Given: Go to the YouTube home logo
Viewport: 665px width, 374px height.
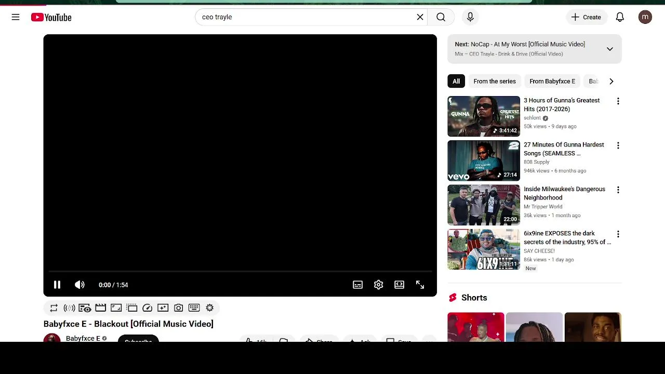Looking at the screenshot, I should click(x=51, y=17).
